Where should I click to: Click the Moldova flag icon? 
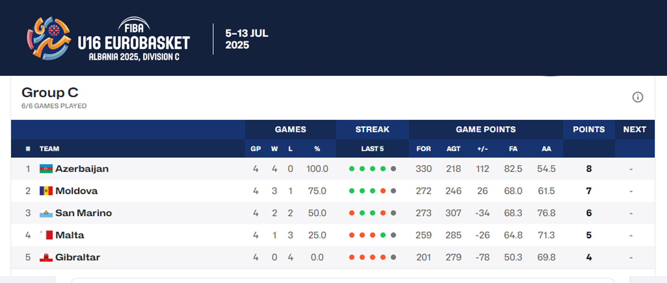[x=46, y=191]
